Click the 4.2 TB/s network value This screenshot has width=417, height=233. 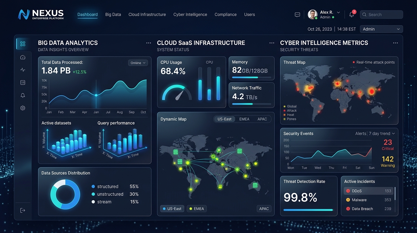(x=245, y=96)
